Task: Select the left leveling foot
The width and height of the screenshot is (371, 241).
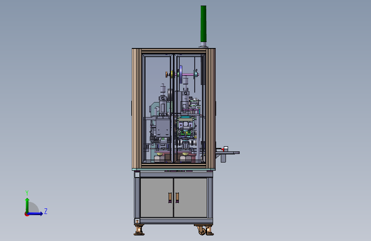Action: 139,230
